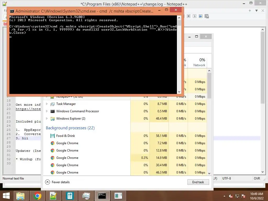268x201 pixels.
Task: Click network tray icon
Action: (237, 196)
